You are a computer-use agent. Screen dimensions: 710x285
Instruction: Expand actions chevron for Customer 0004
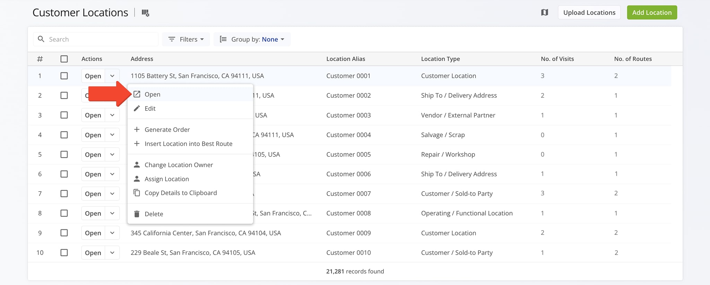(x=112, y=135)
